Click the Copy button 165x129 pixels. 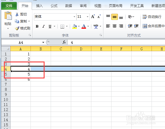pos(21,21)
